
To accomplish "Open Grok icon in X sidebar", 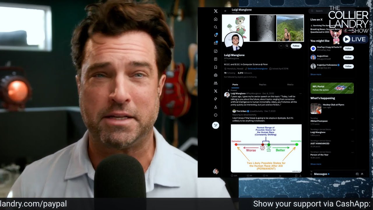I will pyautogui.click(x=216, y=51).
